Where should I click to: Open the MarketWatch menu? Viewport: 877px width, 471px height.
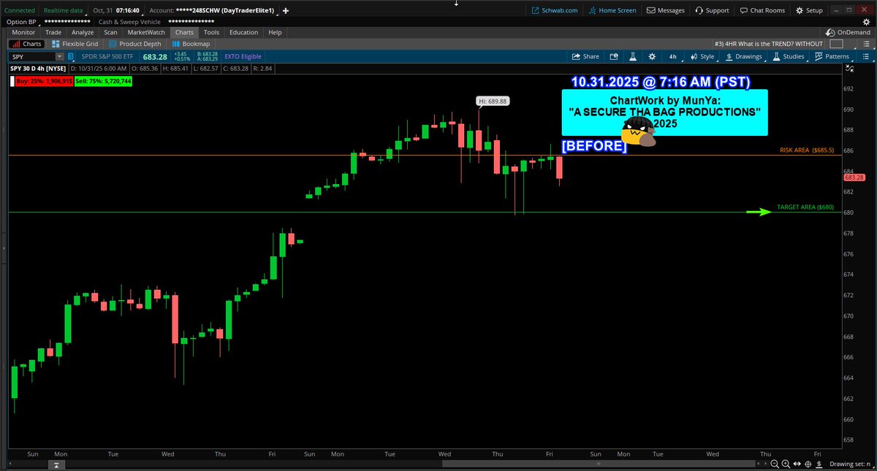pos(145,31)
